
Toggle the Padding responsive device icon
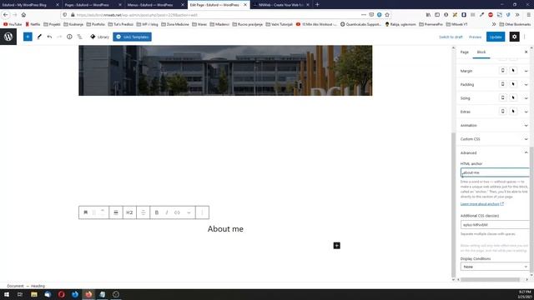(502, 84)
